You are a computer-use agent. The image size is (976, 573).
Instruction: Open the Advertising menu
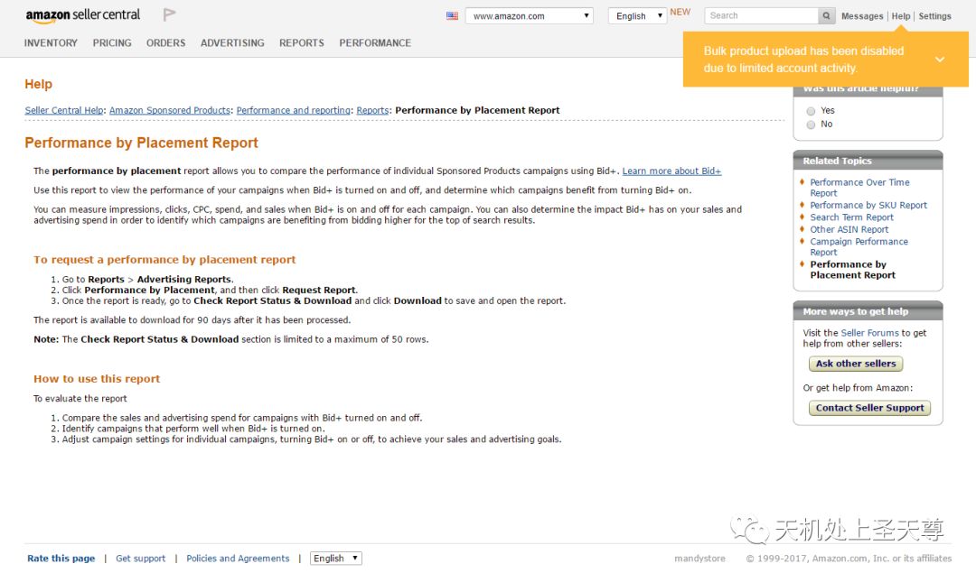[x=232, y=43]
